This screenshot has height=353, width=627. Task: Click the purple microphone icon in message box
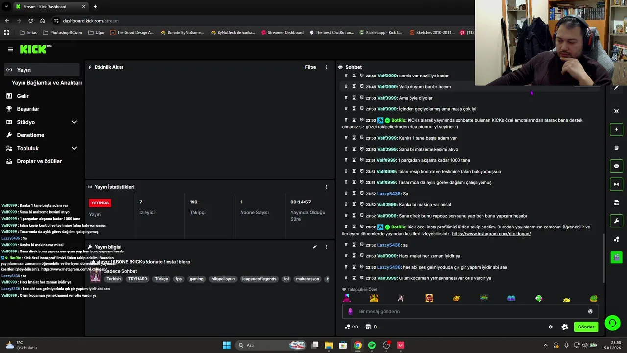(x=350, y=311)
